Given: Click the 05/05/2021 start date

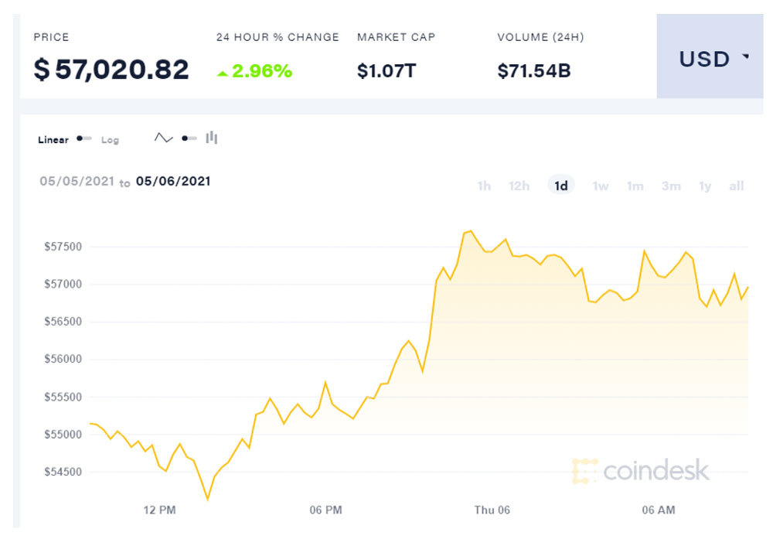Looking at the screenshot, I should [x=77, y=182].
